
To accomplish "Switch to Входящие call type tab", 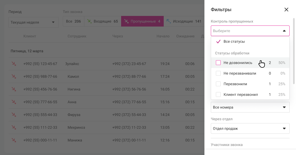I will 103,21.
